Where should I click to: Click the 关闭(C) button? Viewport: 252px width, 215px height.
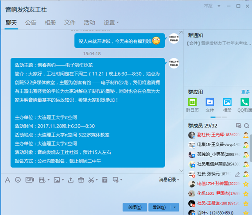[x=135, y=207]
